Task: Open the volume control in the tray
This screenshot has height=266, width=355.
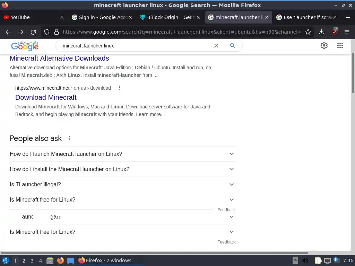Action: click(x=305, y=260)
